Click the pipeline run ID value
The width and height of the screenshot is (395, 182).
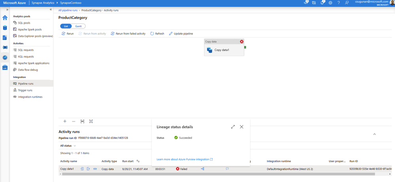pyautogui.click(x=103, y=138)
